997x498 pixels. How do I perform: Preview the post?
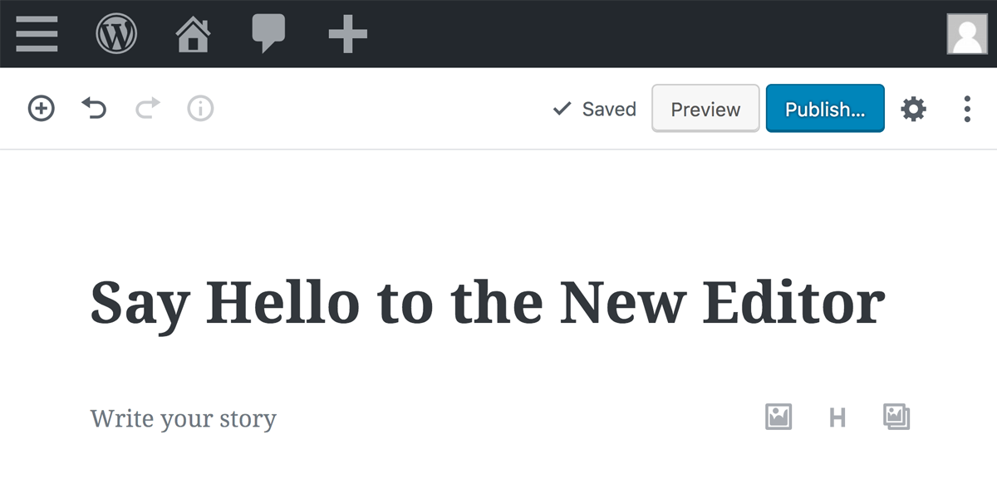pos(705,108)
